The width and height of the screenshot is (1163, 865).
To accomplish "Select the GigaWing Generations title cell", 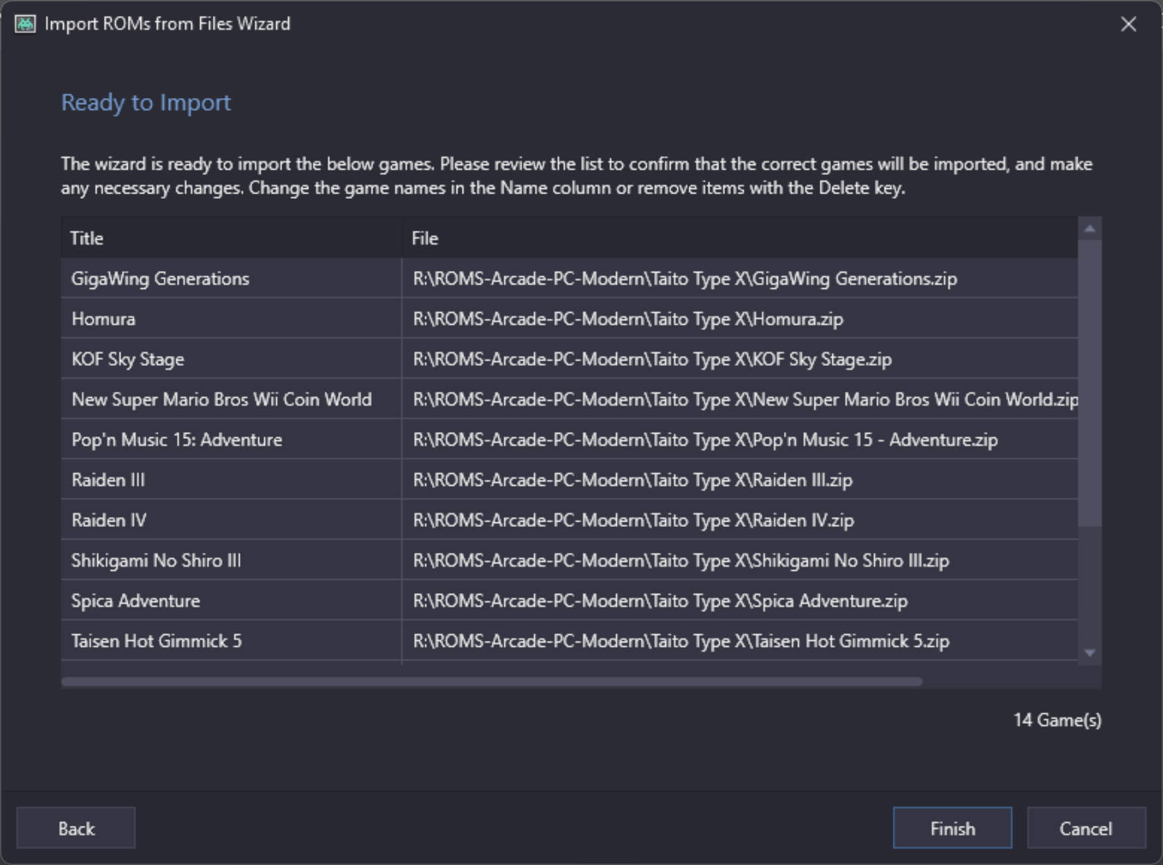I will (x=231, y=278).
